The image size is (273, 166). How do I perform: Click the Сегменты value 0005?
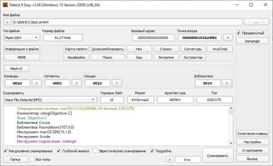pyautogui.click(x=57, y=83)
